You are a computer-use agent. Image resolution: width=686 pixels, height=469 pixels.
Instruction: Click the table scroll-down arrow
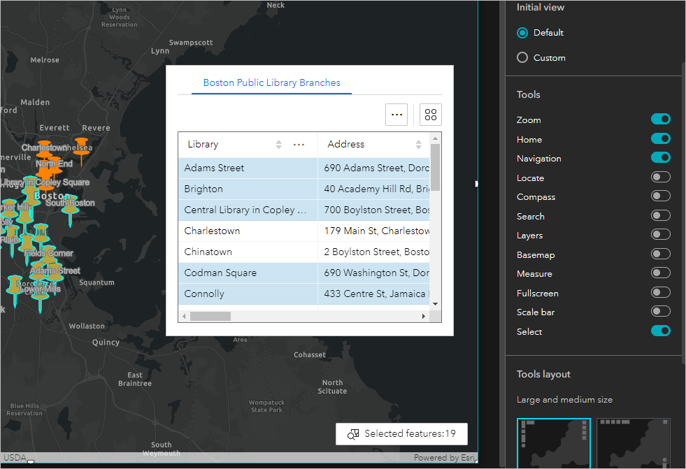coord(436,304)
